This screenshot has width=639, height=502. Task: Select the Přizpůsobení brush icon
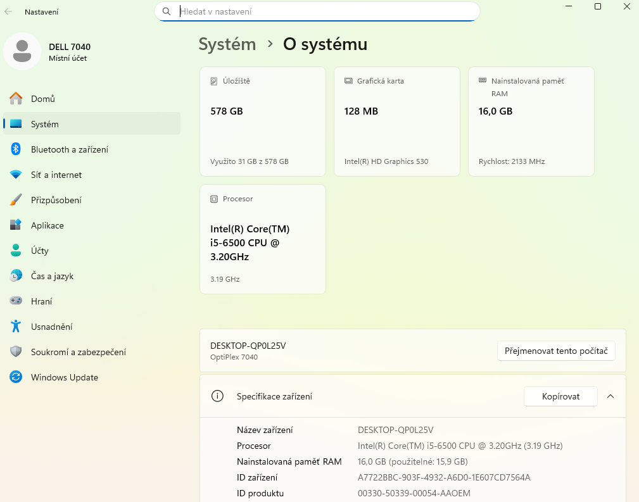[17, 199]
